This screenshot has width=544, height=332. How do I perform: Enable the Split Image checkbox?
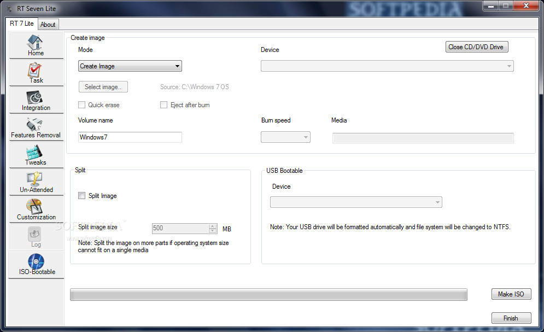tap(82, 196)
